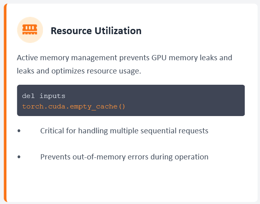Click the torch.cuda.empty_cache() code line

tap(73, 106)
